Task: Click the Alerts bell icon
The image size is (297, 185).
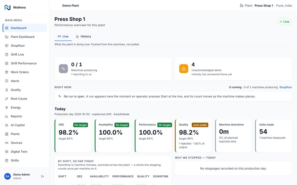Action: (x=7, y=81)
